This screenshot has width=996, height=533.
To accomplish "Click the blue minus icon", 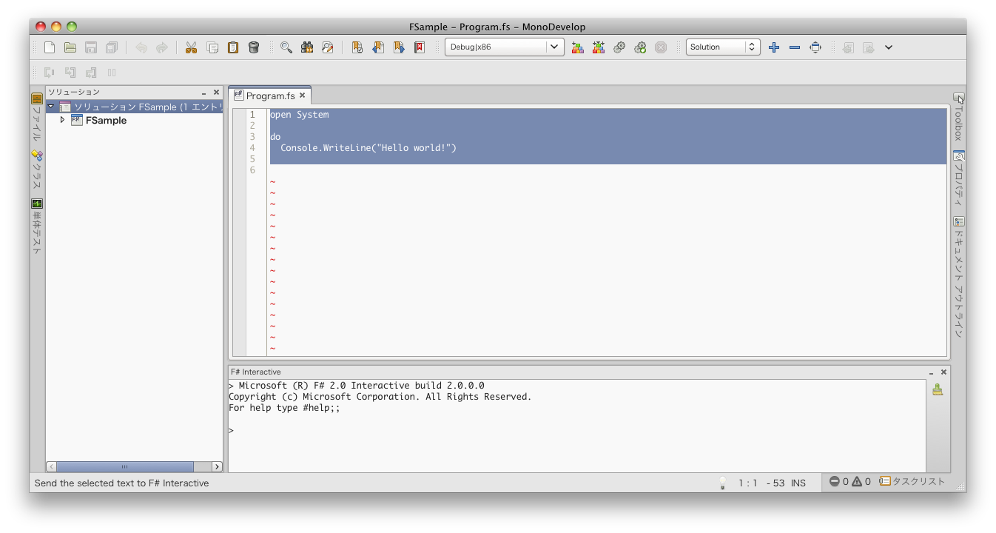I will click(x=795, y=47).
